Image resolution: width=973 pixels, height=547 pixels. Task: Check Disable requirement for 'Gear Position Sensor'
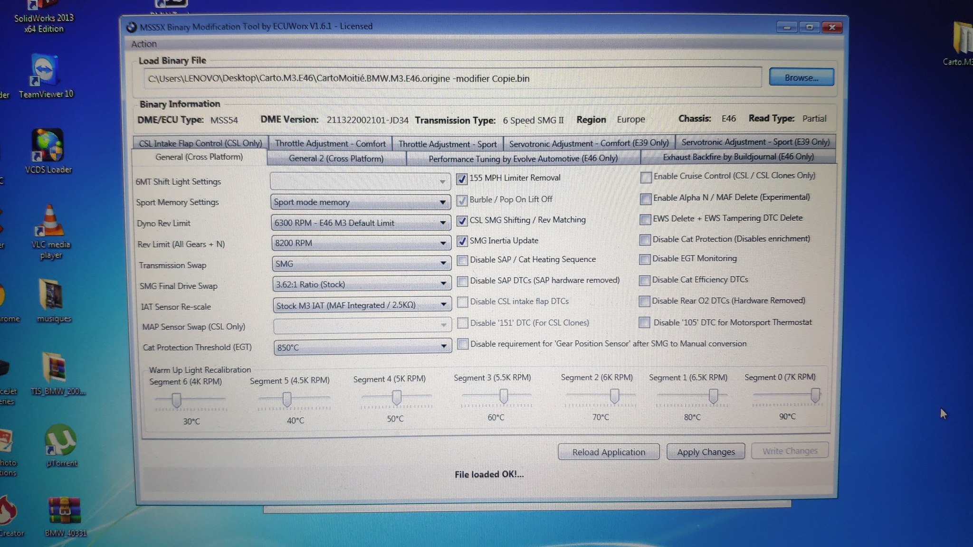point(463,344)
